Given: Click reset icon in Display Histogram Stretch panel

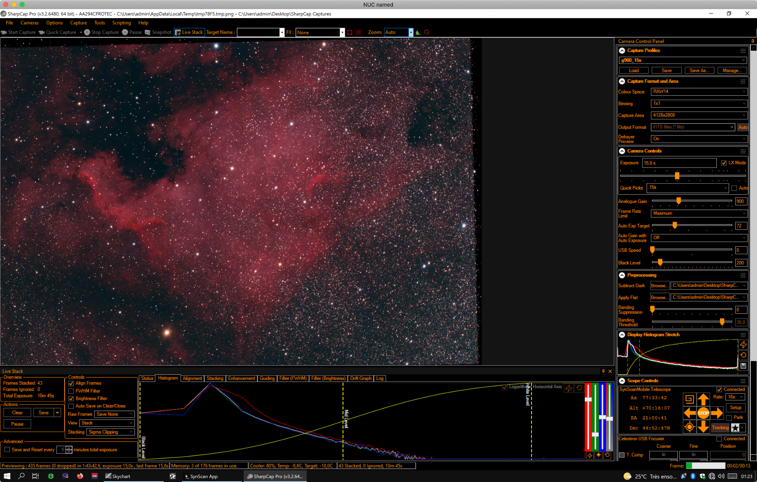Looking at the screenshot, I should coord(743,355).
